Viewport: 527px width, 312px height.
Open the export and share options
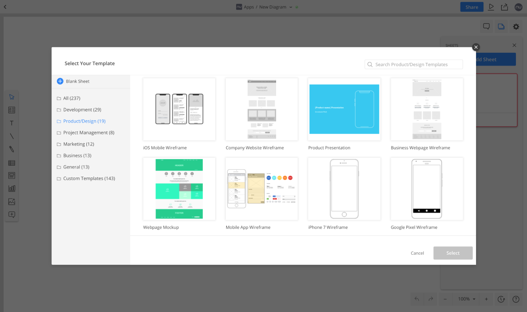click(505, 7)
